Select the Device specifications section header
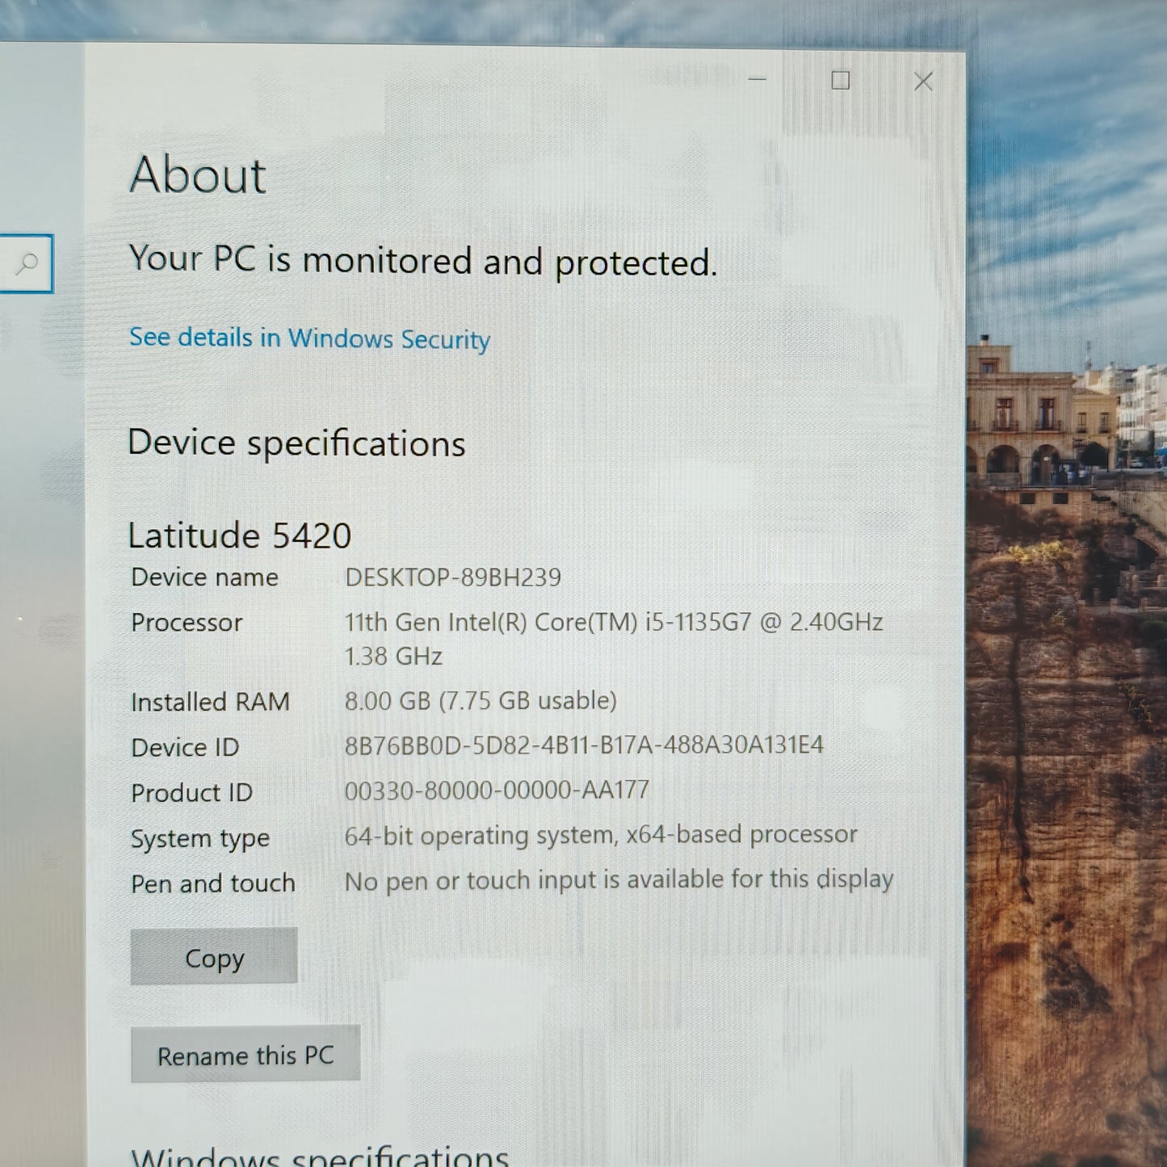This screenshot has height=1167, width=1167. 297,443
